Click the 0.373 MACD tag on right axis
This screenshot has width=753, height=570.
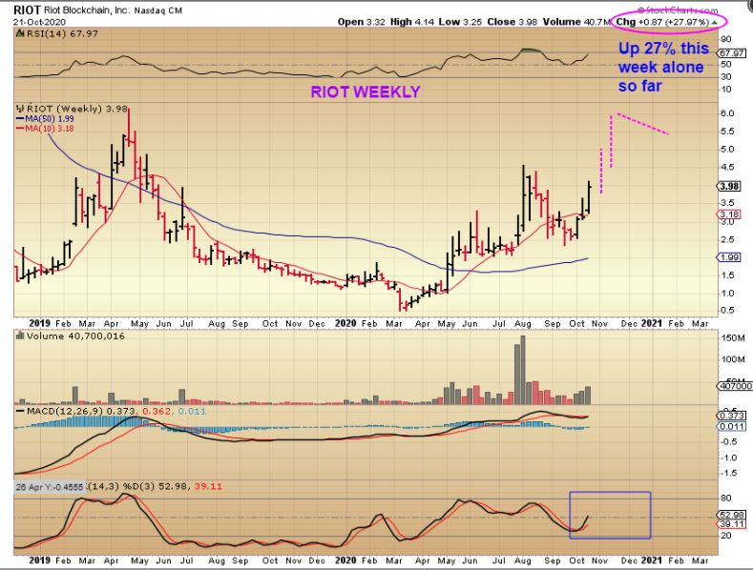[731, 416]
